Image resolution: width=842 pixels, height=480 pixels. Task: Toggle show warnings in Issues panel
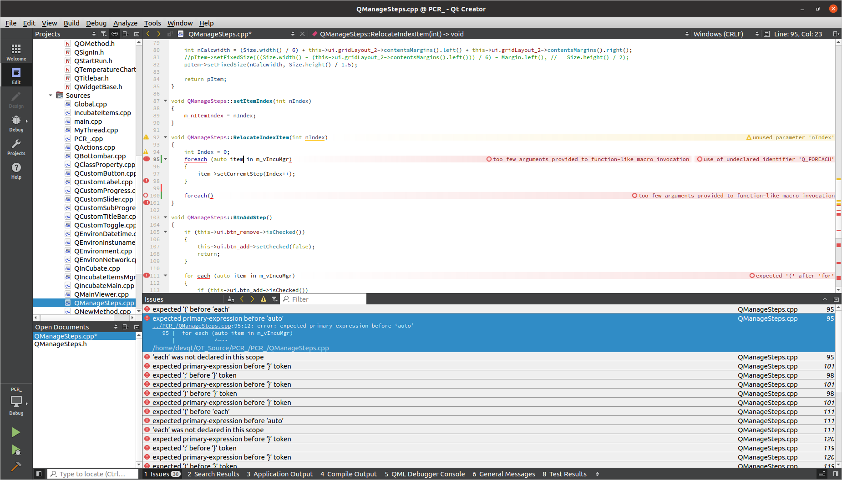click(x=264, y=299)
